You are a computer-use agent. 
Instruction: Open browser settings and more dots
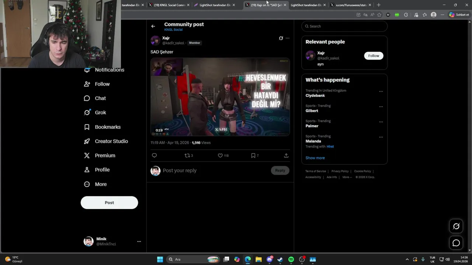tap(442, 15)
